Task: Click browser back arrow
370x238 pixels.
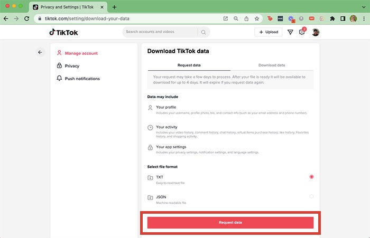Action: point(6,18)
